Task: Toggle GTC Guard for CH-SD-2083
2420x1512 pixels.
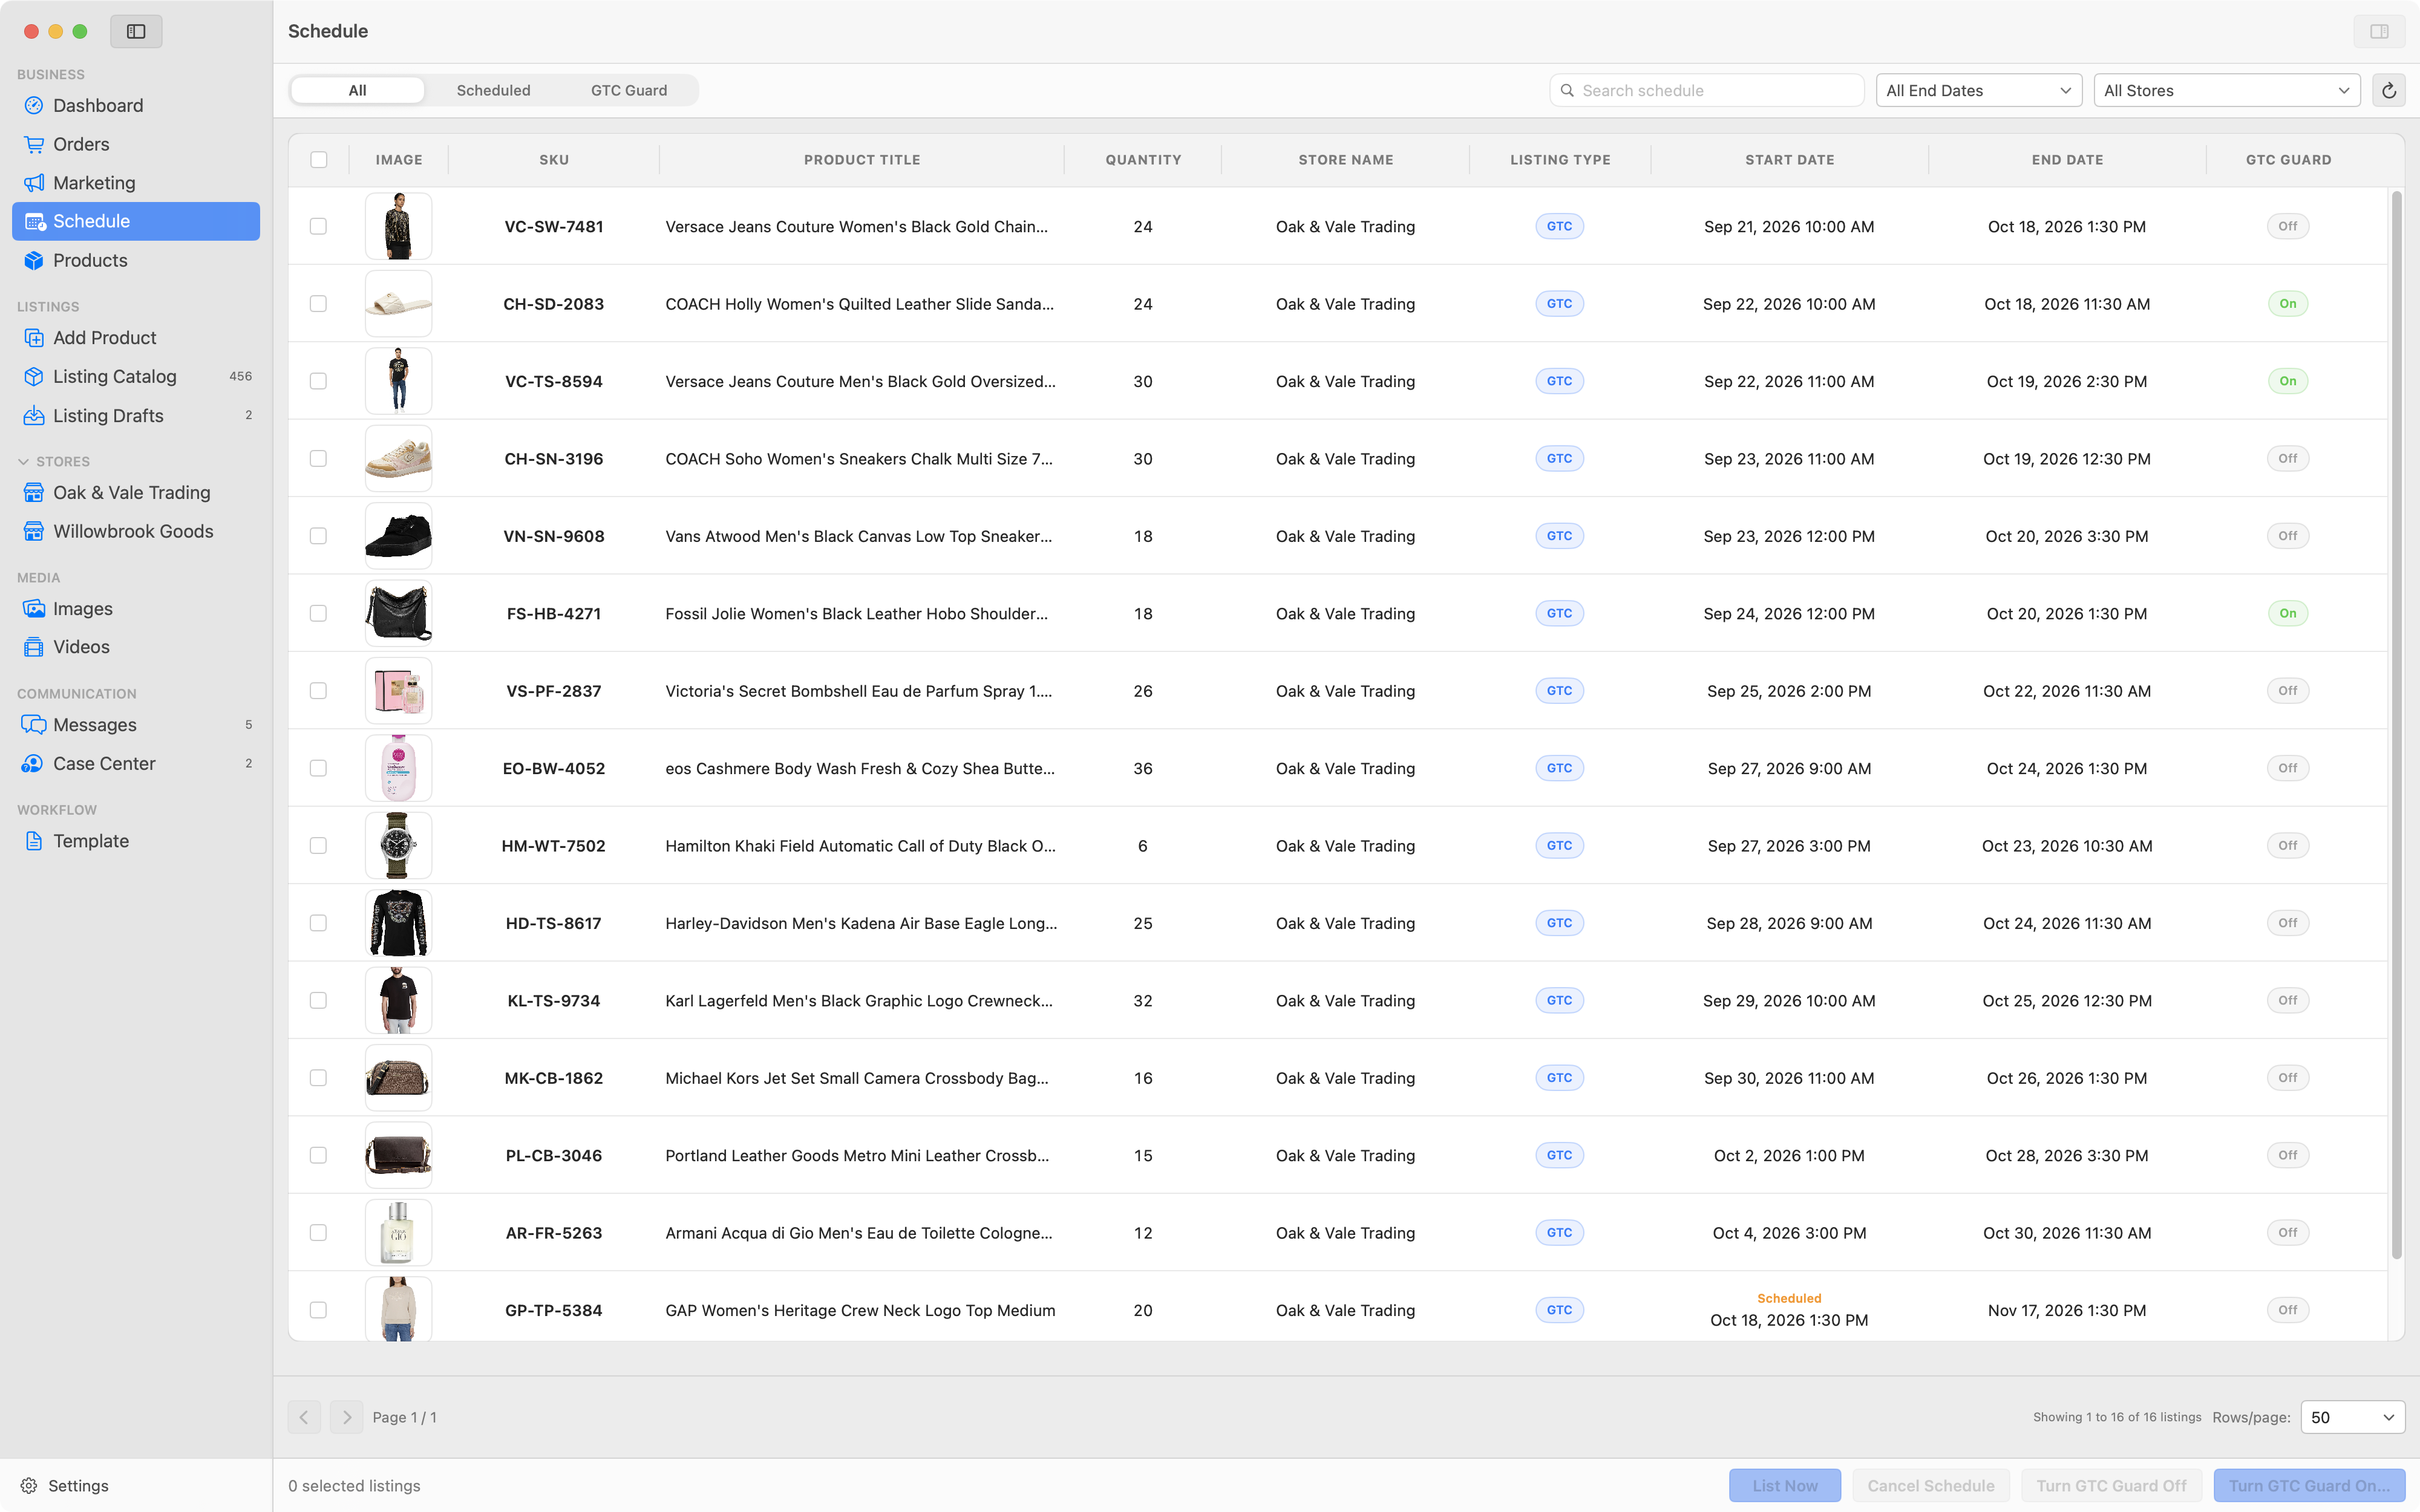Action: pyautogui.click(x=2287, y=304)
